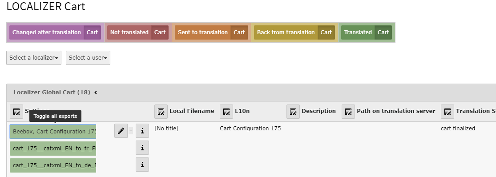Click the Settings column edit icon
The image size is (496, 177).
click(x=16, y=112)
